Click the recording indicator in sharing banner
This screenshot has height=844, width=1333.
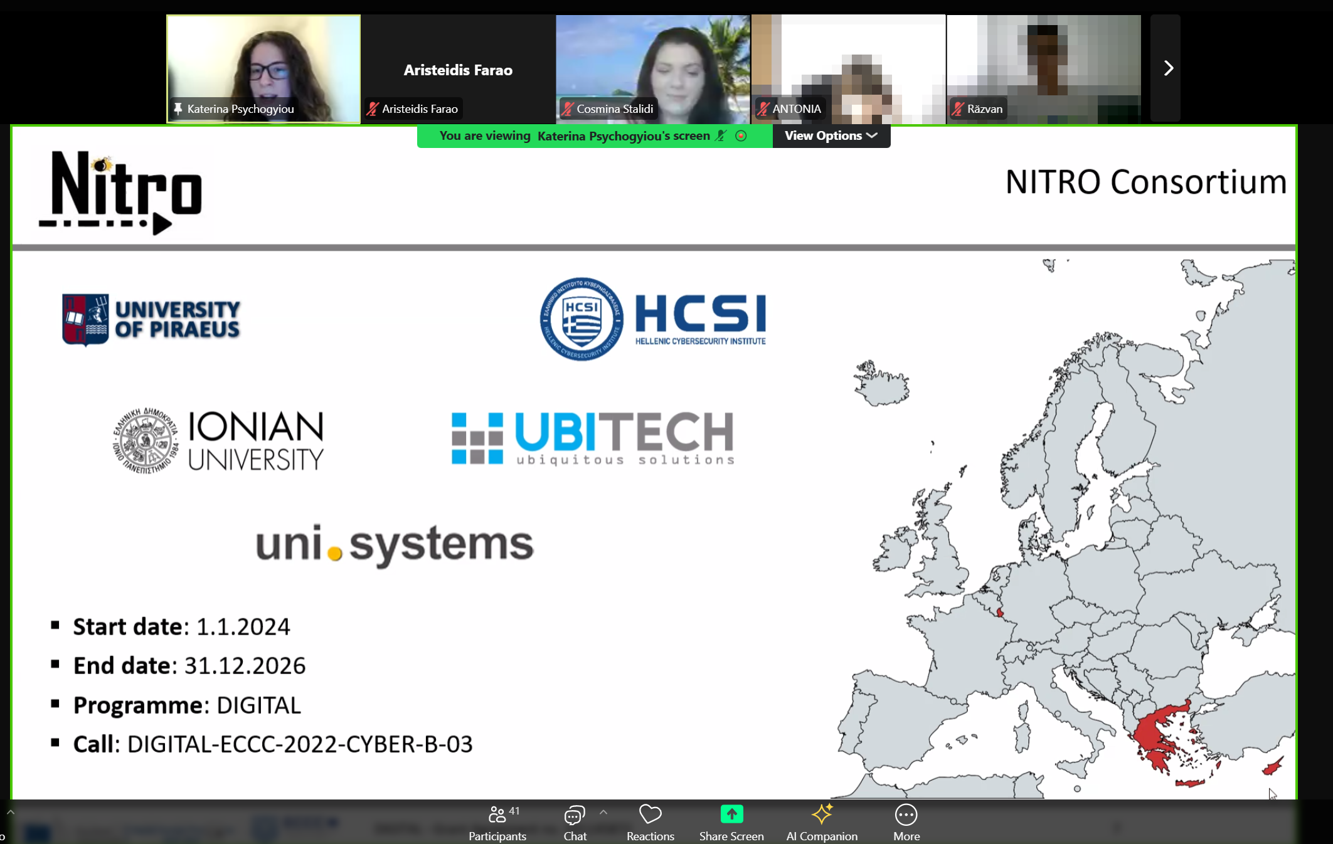(741, 136)
